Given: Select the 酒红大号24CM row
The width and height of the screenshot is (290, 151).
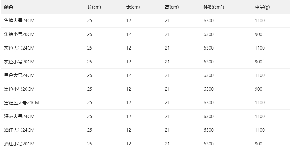Looking at the screenshot, I should 145,130.
